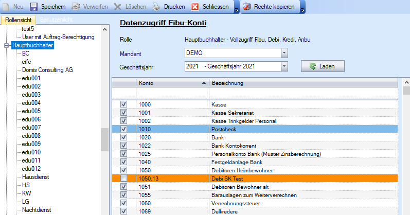Select User mit Auftrag-Berechtigung entry

click(58, 37)
